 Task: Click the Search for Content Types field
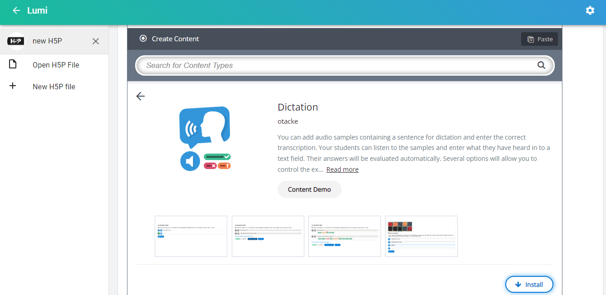pyautogui.click(x=336, y=65)
